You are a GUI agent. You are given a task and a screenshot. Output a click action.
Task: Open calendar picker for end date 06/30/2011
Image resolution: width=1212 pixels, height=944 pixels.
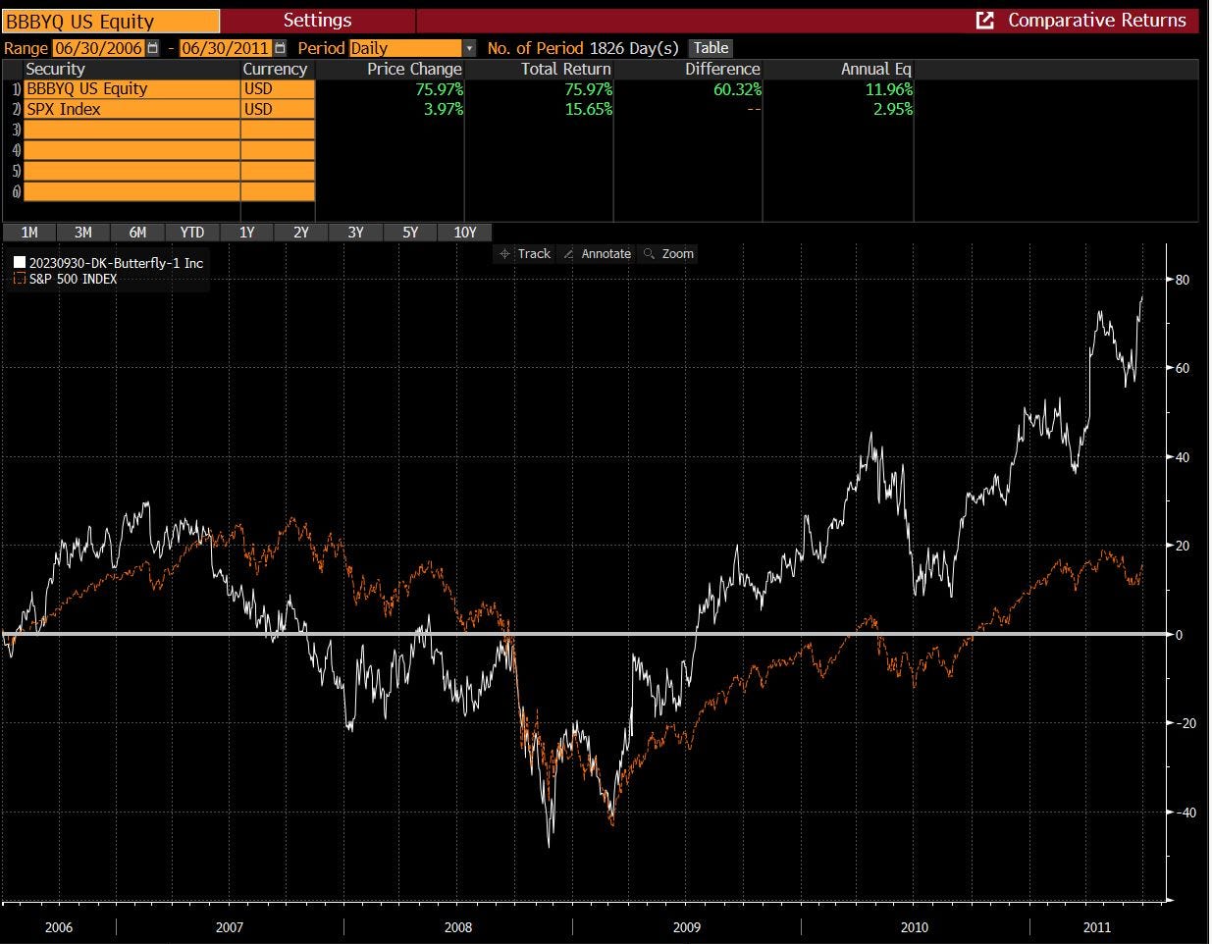[x=281, y=48]
